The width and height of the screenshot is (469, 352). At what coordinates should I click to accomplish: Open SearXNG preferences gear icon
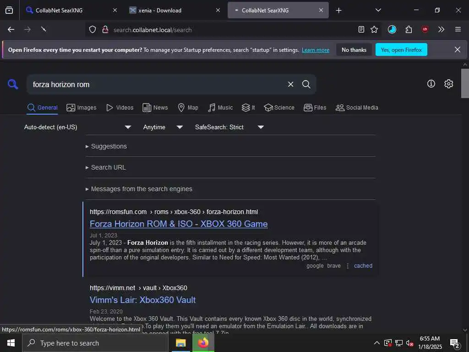pyautogui.click(x=448, y=84)
